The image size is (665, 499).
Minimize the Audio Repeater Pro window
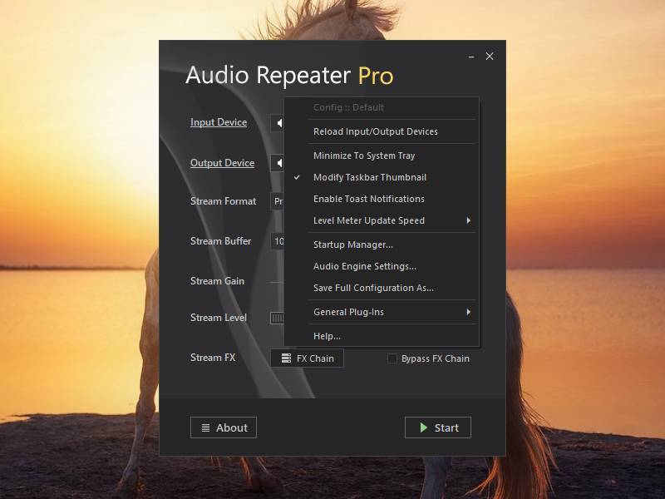[x=471, y=57]
